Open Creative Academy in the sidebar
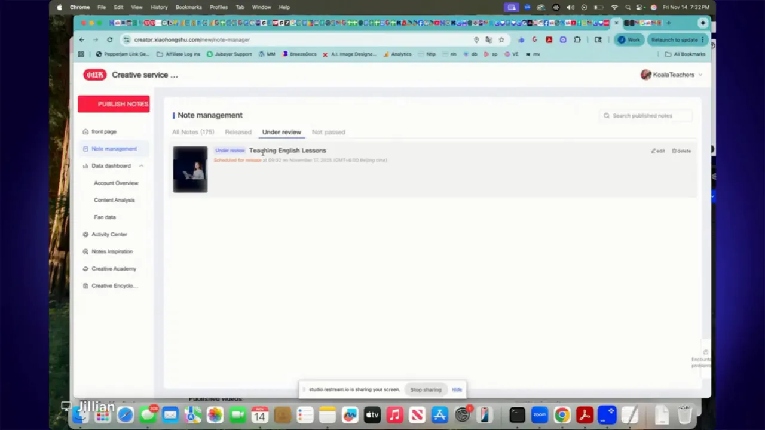The image size is (765, 430). coord(114,269)
